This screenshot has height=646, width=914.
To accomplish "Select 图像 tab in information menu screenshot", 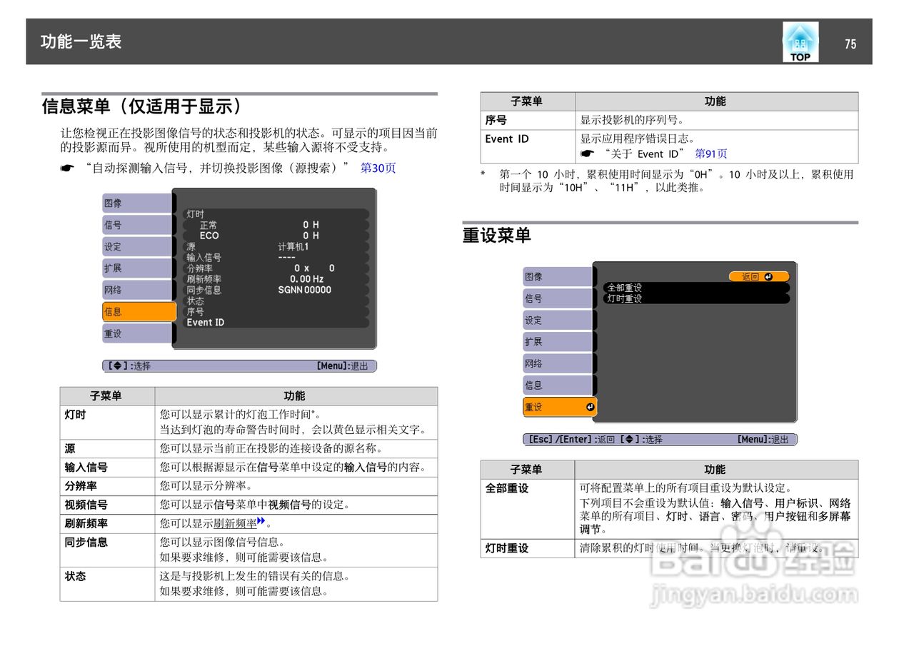I will 137,203.
